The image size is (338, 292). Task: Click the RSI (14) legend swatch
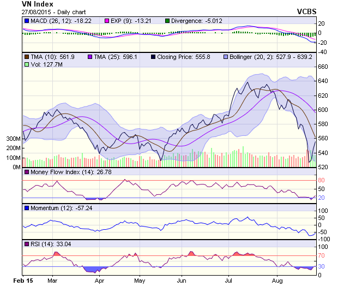[x=27, y=243]
